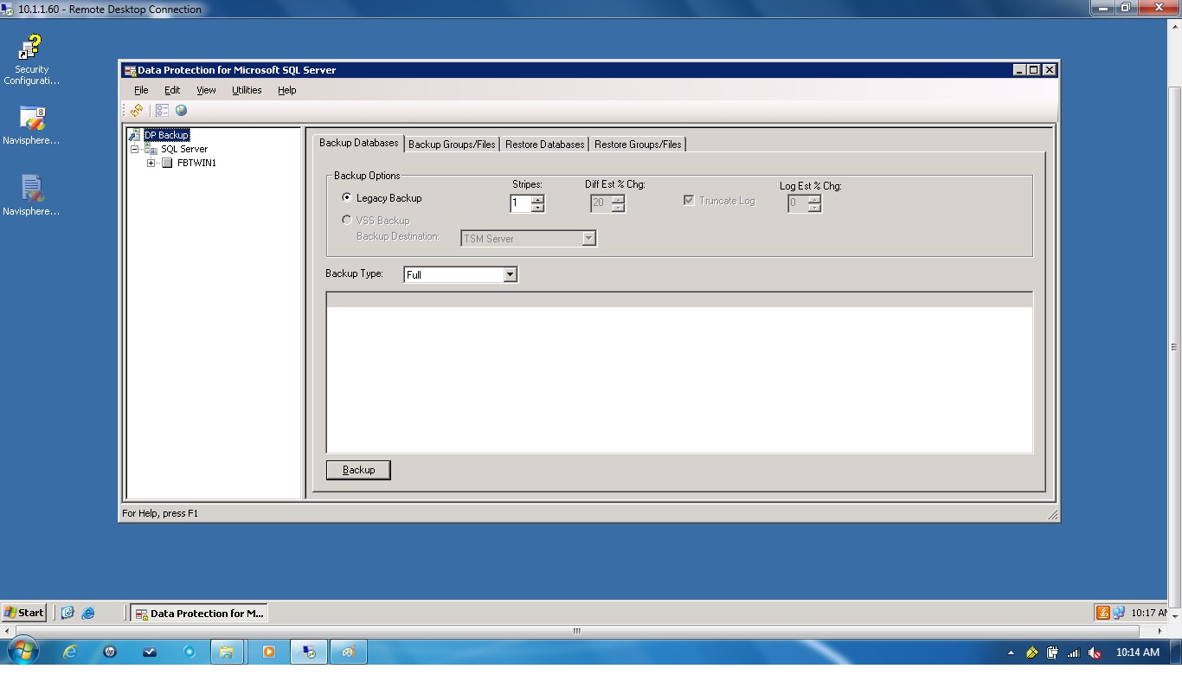
Task: Open Internet Explorer in remote quick launch
Action: [x=88, y=613]
